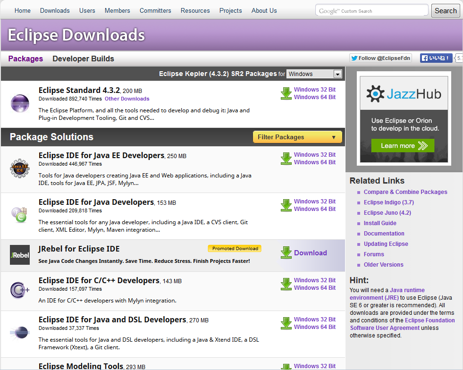Click the C/C++ Developers package icon

(x=20, y=290)
